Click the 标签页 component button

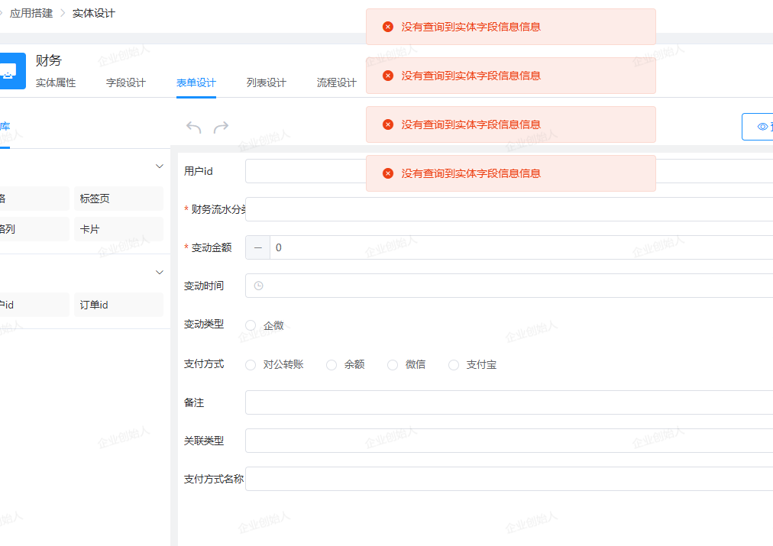tap(118, 199)
